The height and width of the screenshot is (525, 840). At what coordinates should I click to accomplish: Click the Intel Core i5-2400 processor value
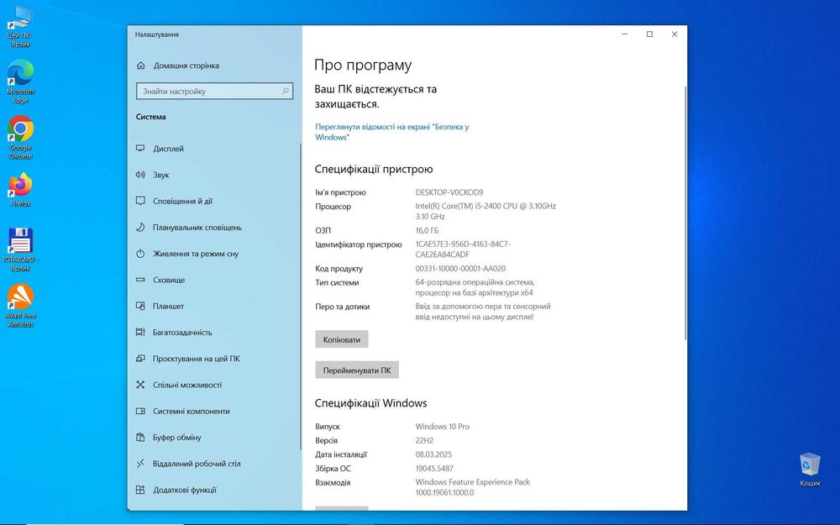486,211
